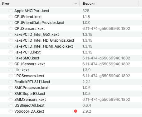Select the file name USBInjectAll.kext

[x=29, y=105]
